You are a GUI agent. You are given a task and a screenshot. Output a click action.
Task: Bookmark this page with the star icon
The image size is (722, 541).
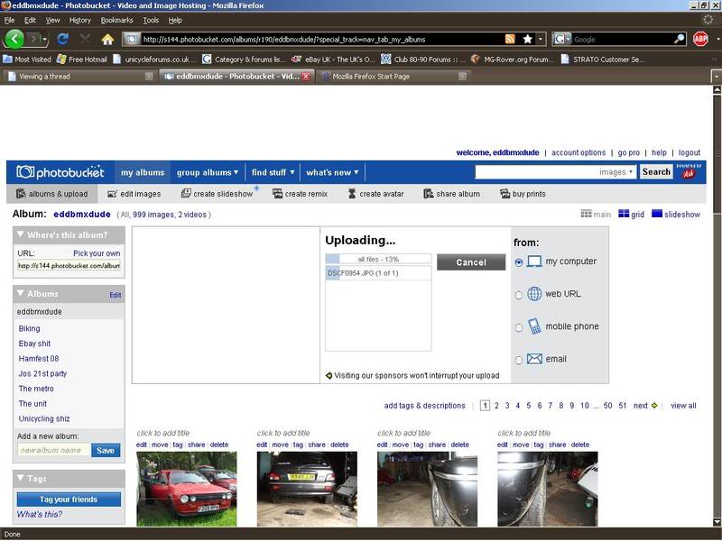point(528,39)
